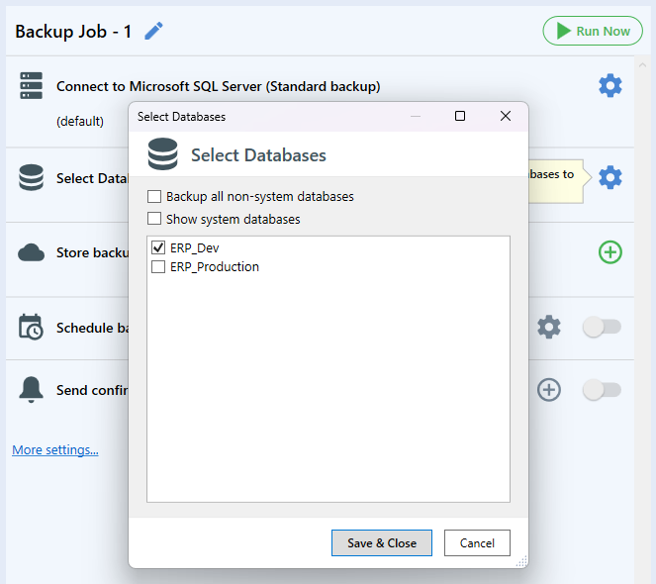
Task: Close the Select Databases dialog with X
Action: click(506, 116)
